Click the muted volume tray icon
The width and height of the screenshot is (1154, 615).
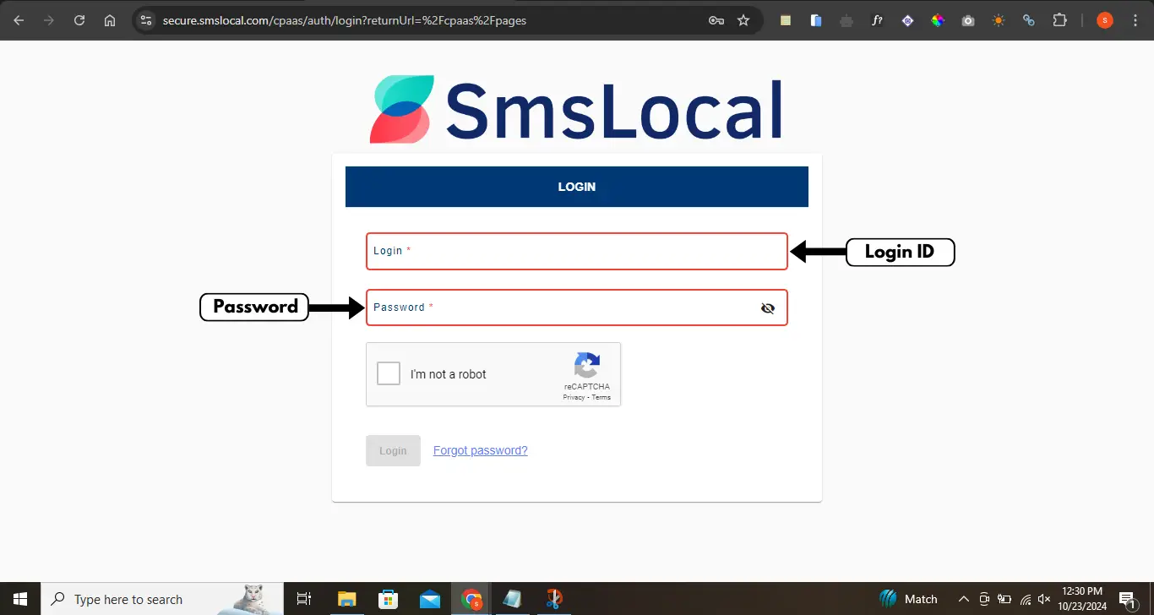point(1045,599)
